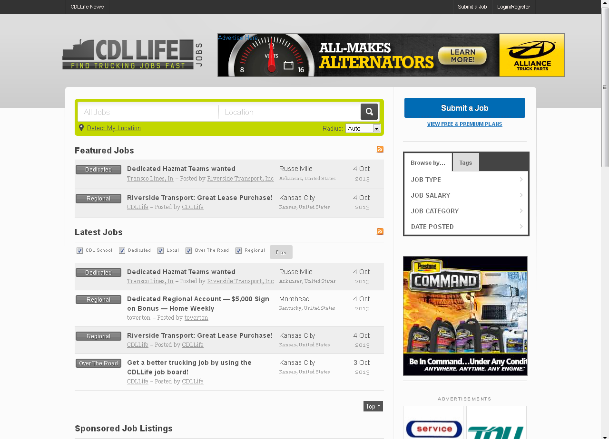The width and height of the screenshot is (609, 439).
Task: Click the 3 Oct 2013 date
Action: (x=362, y=367)
